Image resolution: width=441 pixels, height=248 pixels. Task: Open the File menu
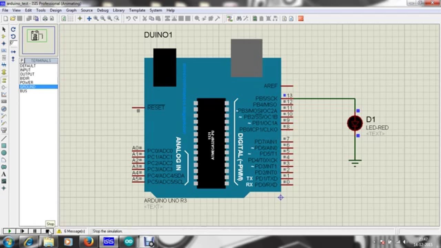tap(5, 10)
